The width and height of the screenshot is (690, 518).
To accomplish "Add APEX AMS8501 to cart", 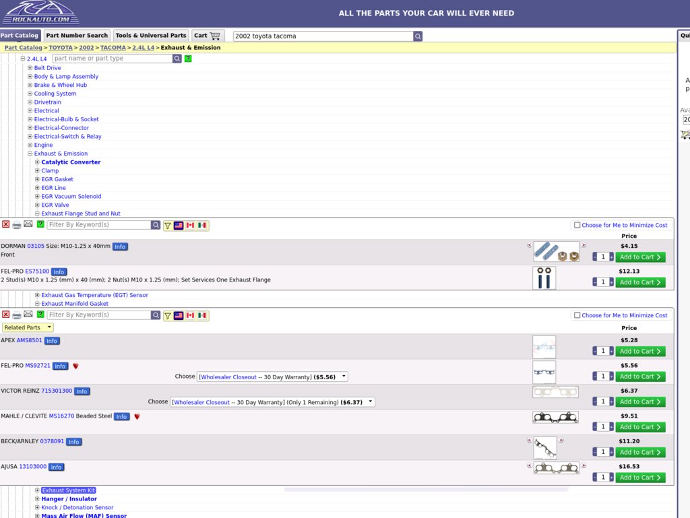I will [x=640, y=352].
